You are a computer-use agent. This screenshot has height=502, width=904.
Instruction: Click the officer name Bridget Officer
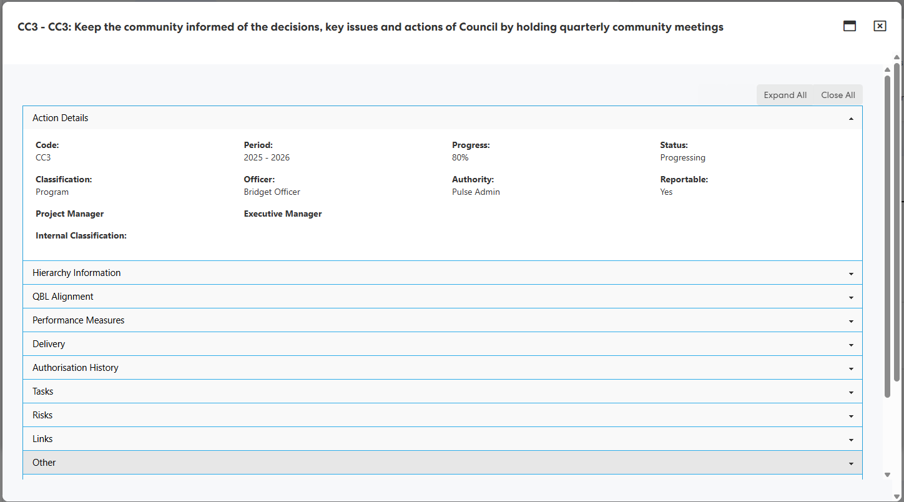pos(272,192)
